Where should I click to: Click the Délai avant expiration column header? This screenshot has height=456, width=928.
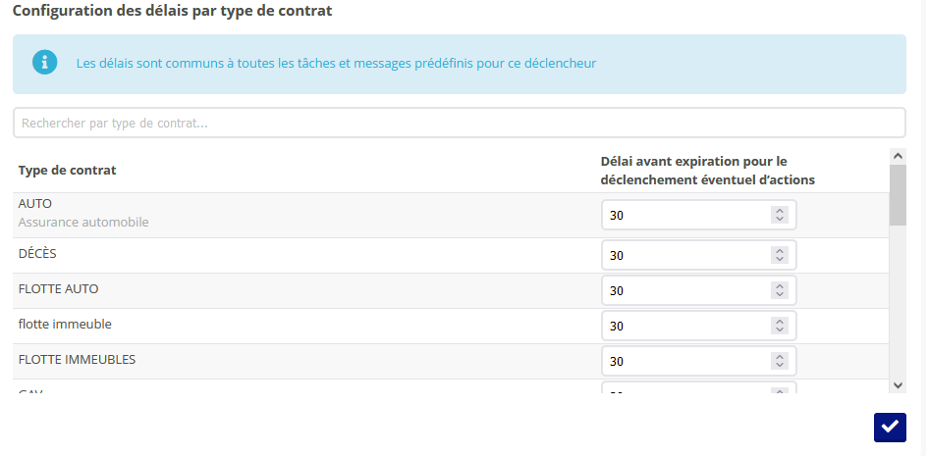(x=707, y=171)
